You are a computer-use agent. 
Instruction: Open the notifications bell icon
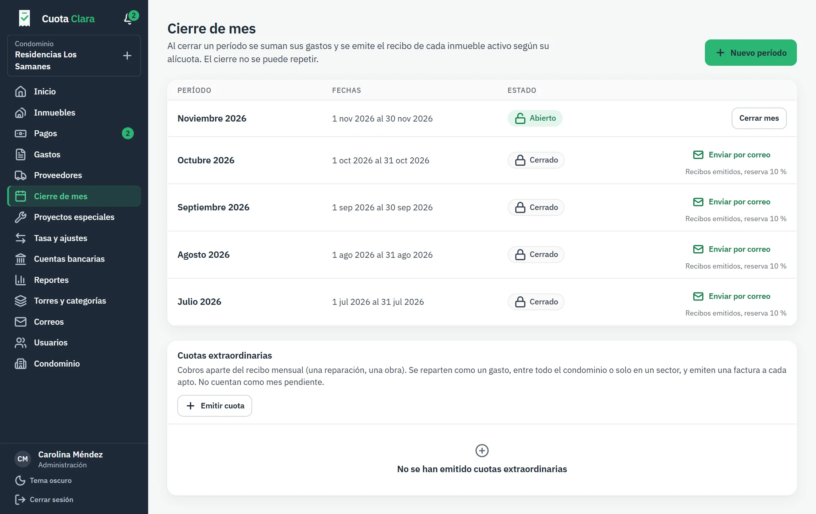[129, 18]
